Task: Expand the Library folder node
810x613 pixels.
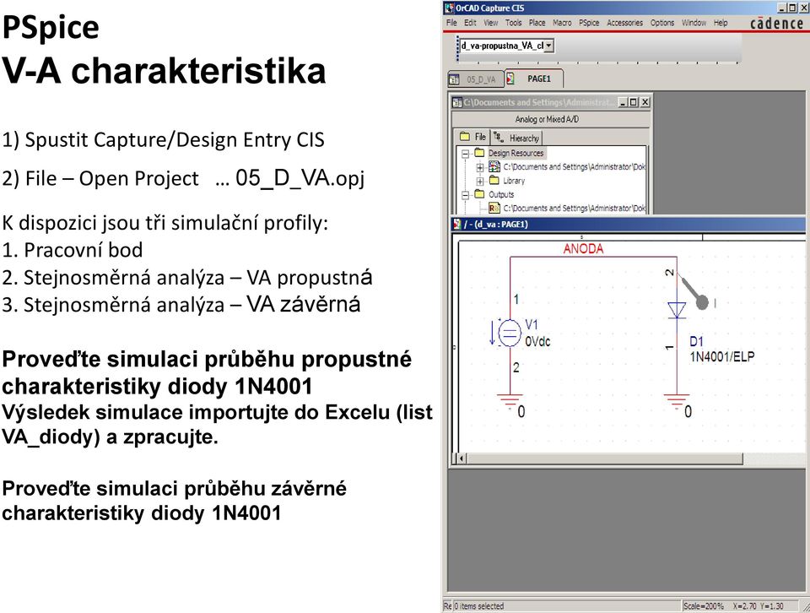Action: pyautogui.click(x=480, y=181)
